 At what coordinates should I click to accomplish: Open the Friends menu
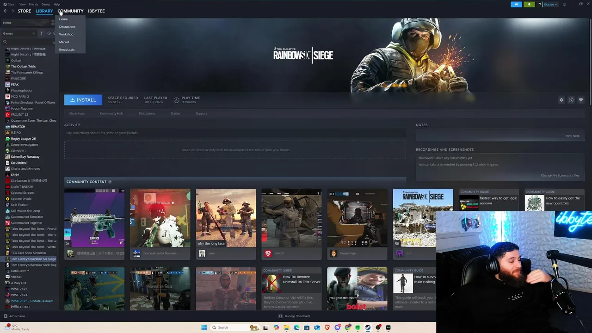click(34, 4)
